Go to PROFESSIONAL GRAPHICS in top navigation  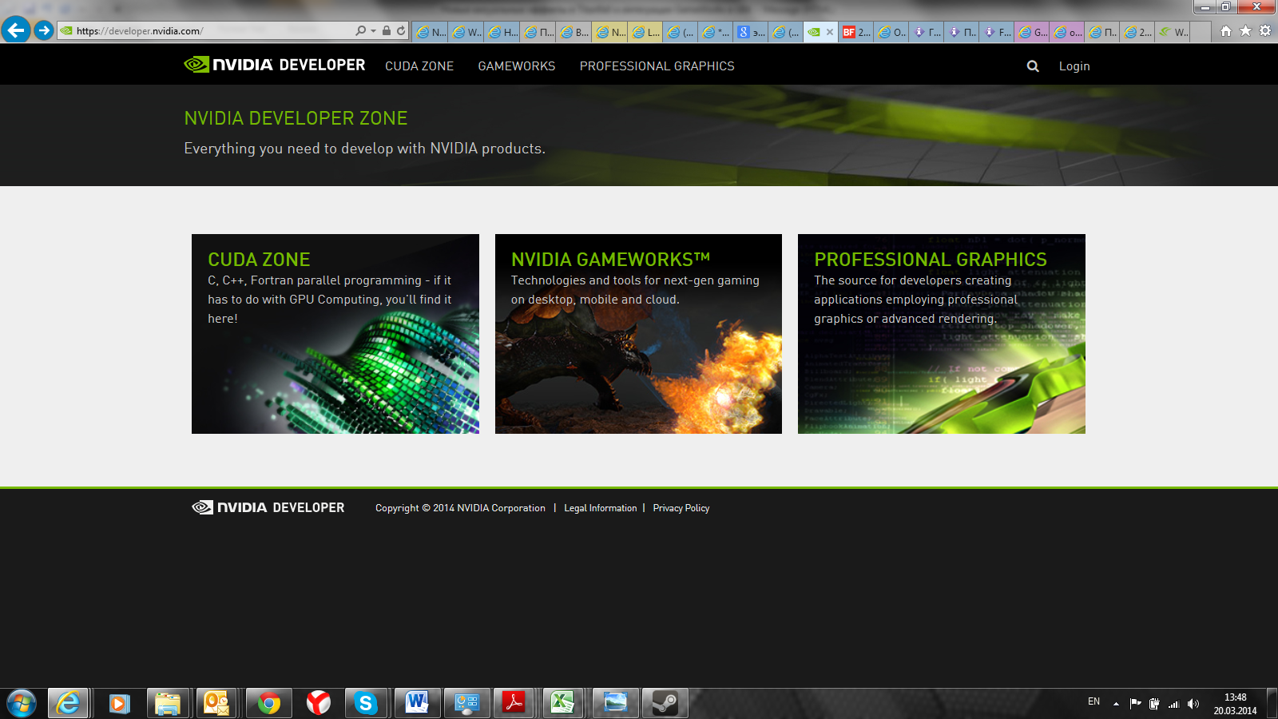click(657, 66)
